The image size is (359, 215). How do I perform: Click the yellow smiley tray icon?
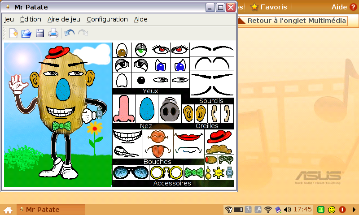(331, 210)
